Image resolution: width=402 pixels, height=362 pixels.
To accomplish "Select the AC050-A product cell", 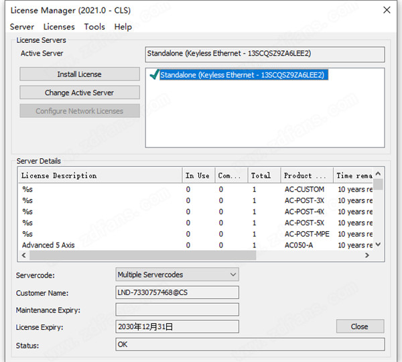I will click(x=299, y=245).
